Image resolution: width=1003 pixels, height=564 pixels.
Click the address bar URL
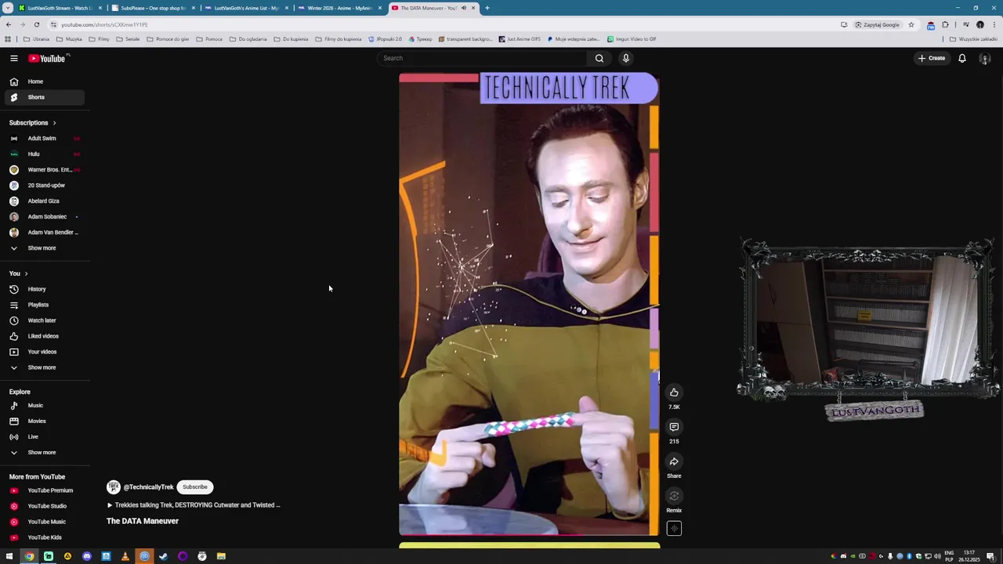coord(104,24)
